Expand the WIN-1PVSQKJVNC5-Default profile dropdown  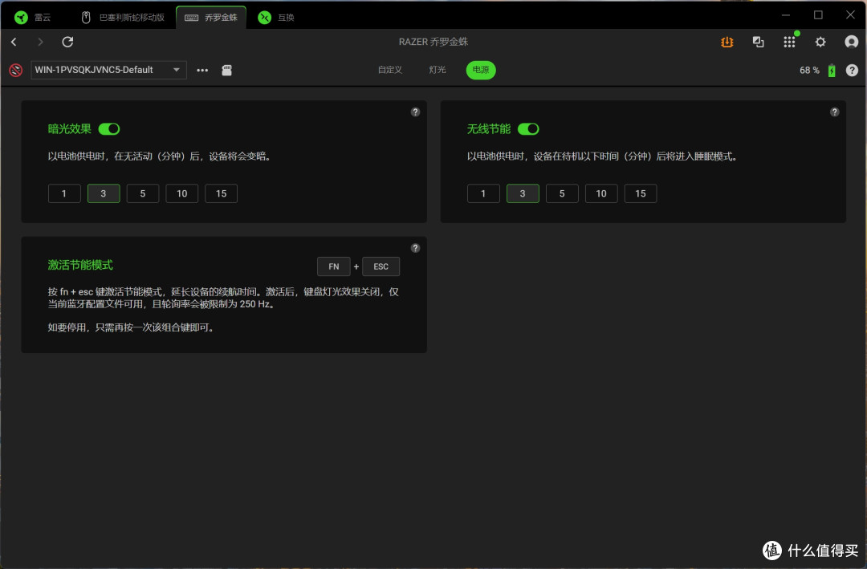click(x=108, y=71)
